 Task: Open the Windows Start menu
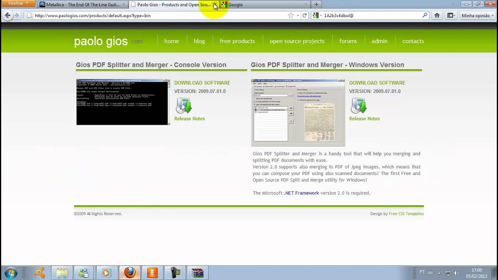coord(11,273)
